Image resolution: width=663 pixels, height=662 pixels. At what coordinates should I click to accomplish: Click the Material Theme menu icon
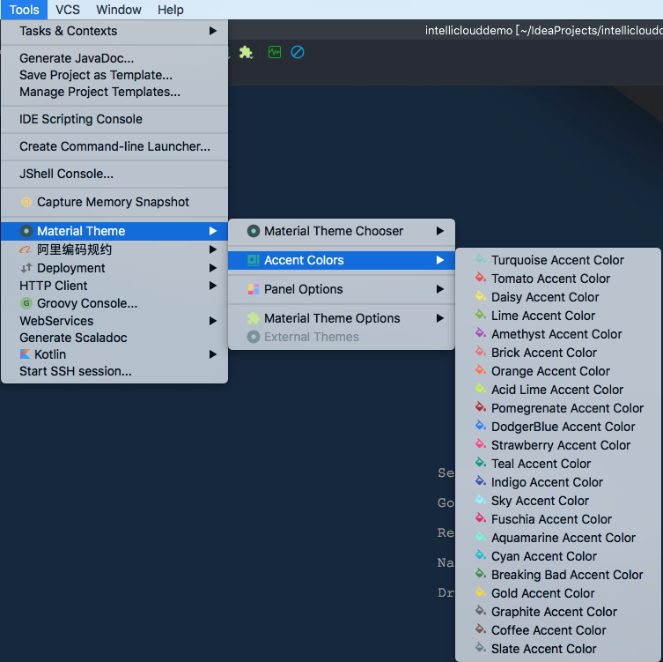coord(26,231)
